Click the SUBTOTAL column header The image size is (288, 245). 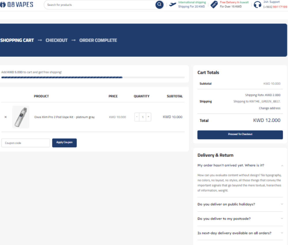click(175, 96)
